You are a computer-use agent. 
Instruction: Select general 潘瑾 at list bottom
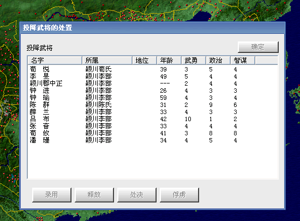tap(153, 140)
